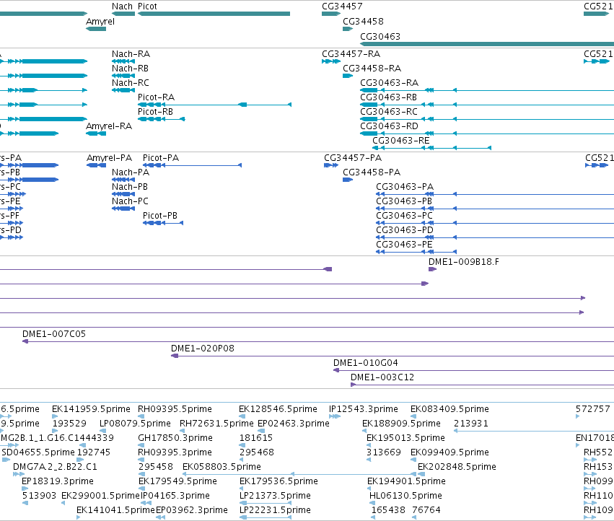Image resolution: width=614 pixels, height=521 pixels.
Task: Select the CG30463-PE protein
Action: coord(416,252)
